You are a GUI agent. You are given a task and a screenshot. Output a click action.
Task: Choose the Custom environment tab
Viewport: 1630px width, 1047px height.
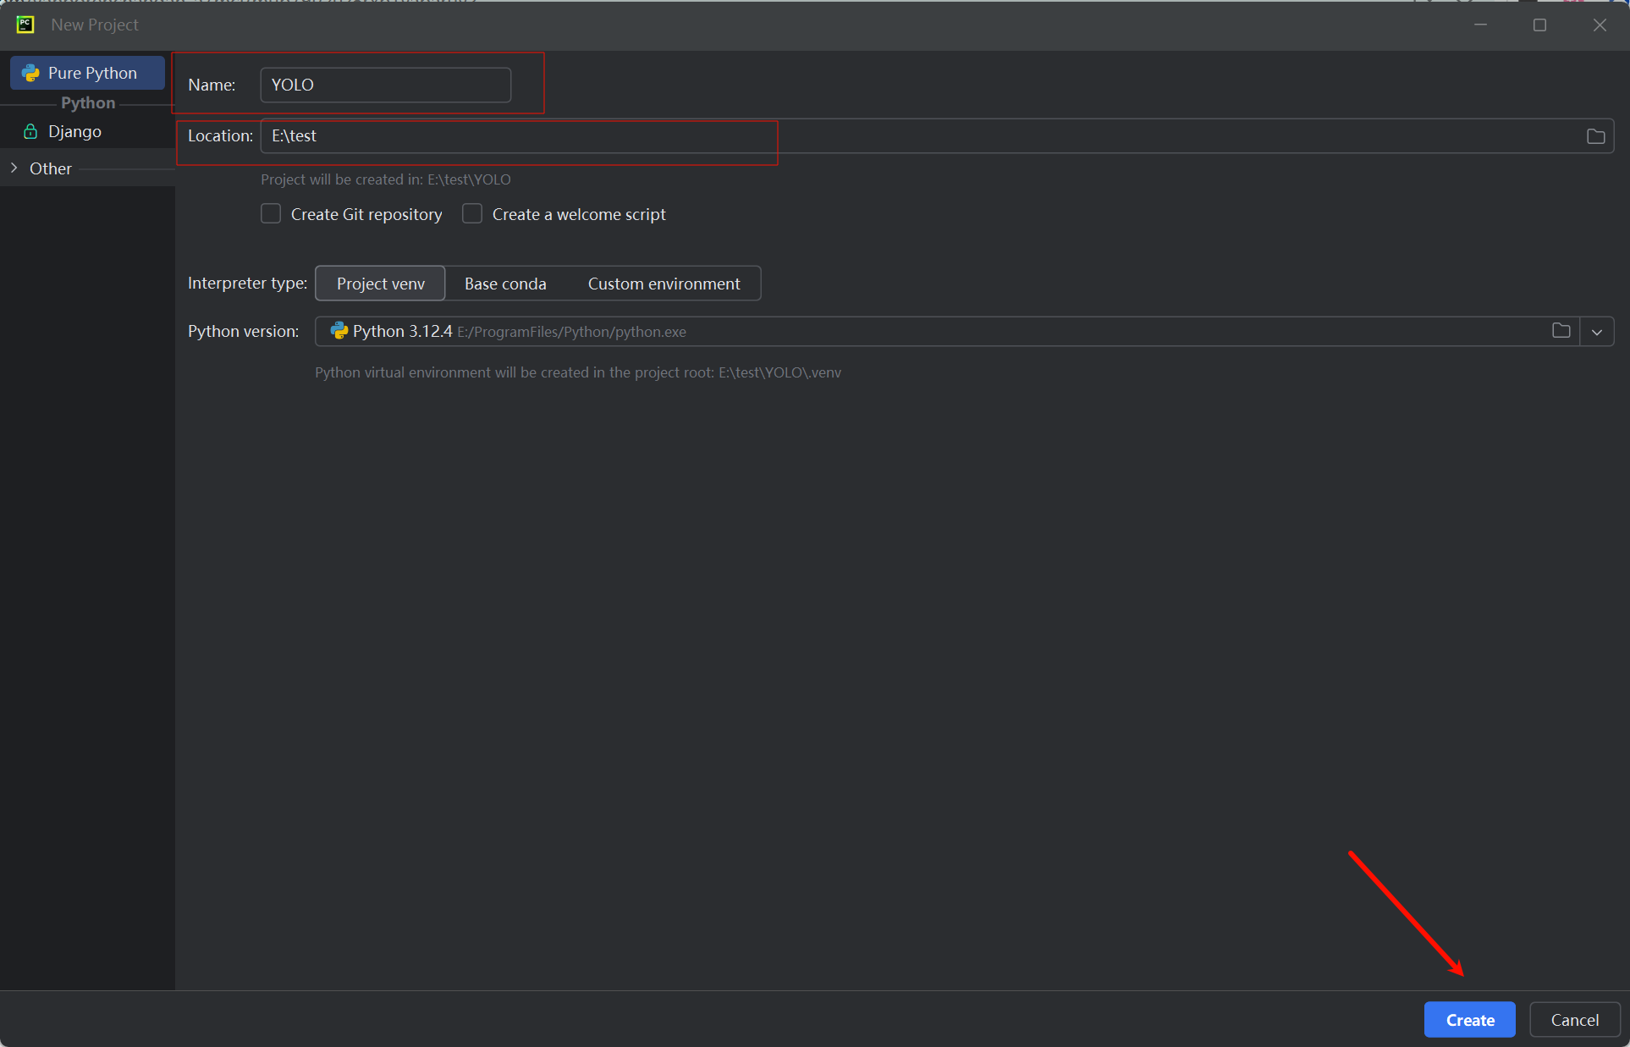(664, 284)
